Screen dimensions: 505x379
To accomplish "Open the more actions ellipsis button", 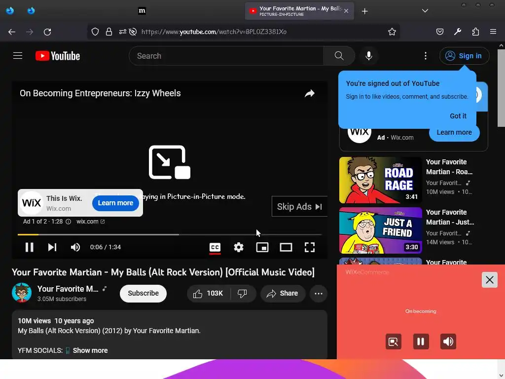I will coord(319,293).
